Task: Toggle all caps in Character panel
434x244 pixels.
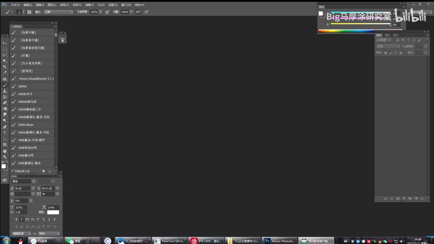Action: (x=27, y=219)
